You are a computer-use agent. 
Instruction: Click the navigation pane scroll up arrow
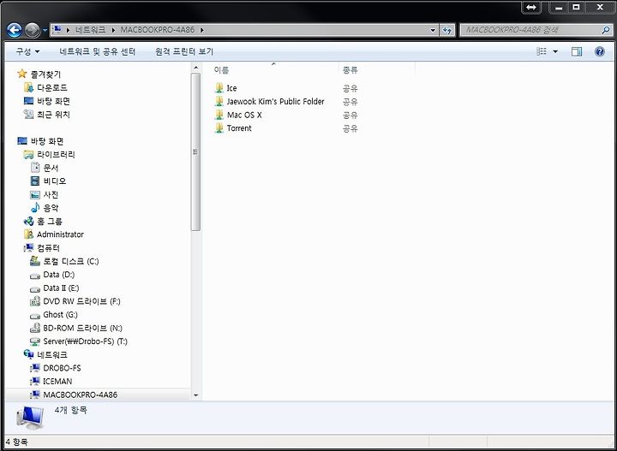[196, 68]
